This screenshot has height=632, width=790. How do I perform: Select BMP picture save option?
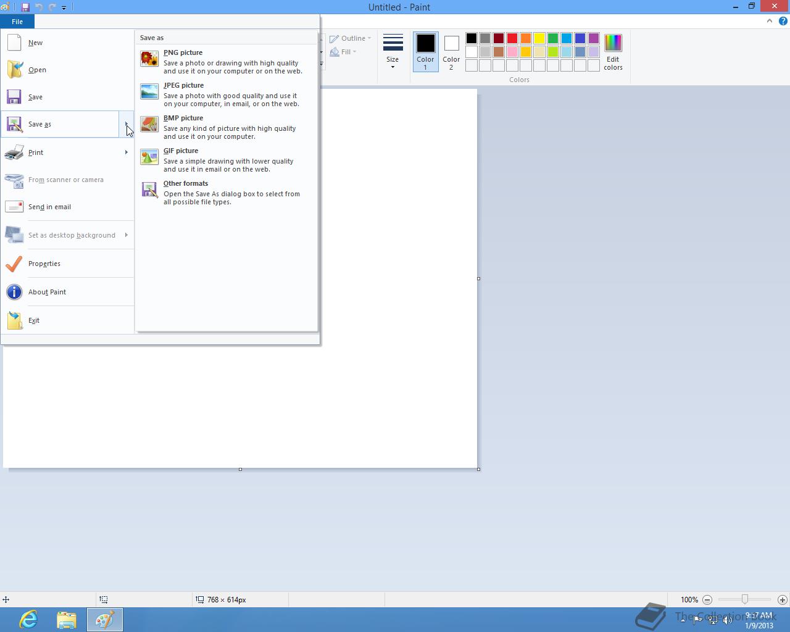(227, 127)
